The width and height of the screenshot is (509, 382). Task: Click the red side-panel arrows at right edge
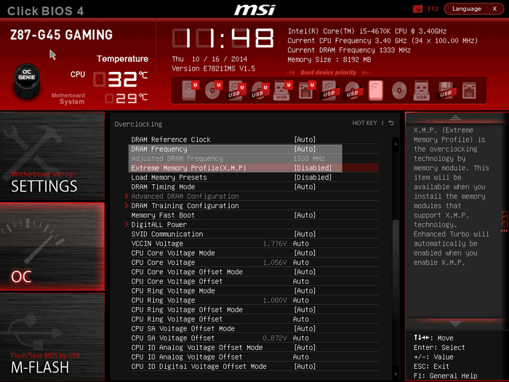click(505, 221)
